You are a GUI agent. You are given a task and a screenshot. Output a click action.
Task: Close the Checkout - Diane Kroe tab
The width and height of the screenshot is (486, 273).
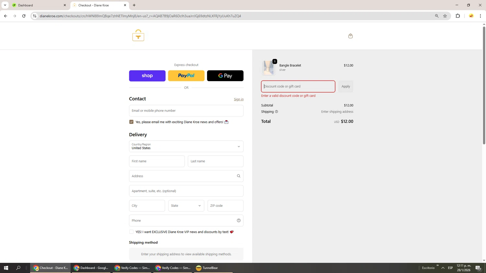point(125,5)
